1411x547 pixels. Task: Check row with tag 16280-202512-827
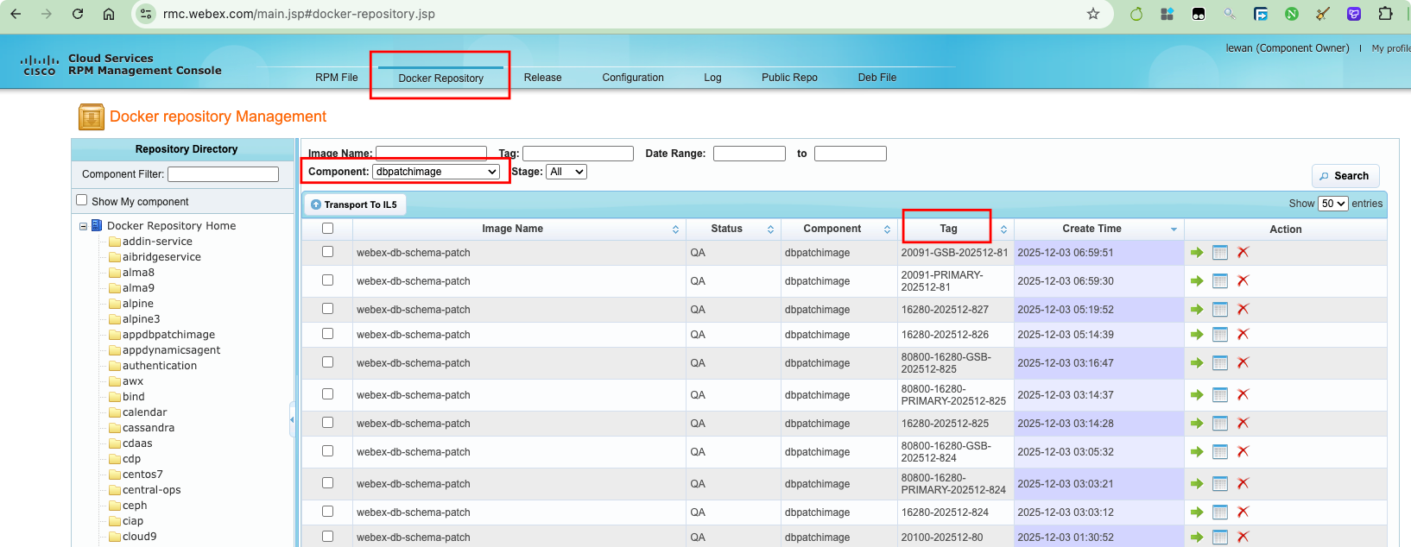pyautogui.click(x=327, y=309)
